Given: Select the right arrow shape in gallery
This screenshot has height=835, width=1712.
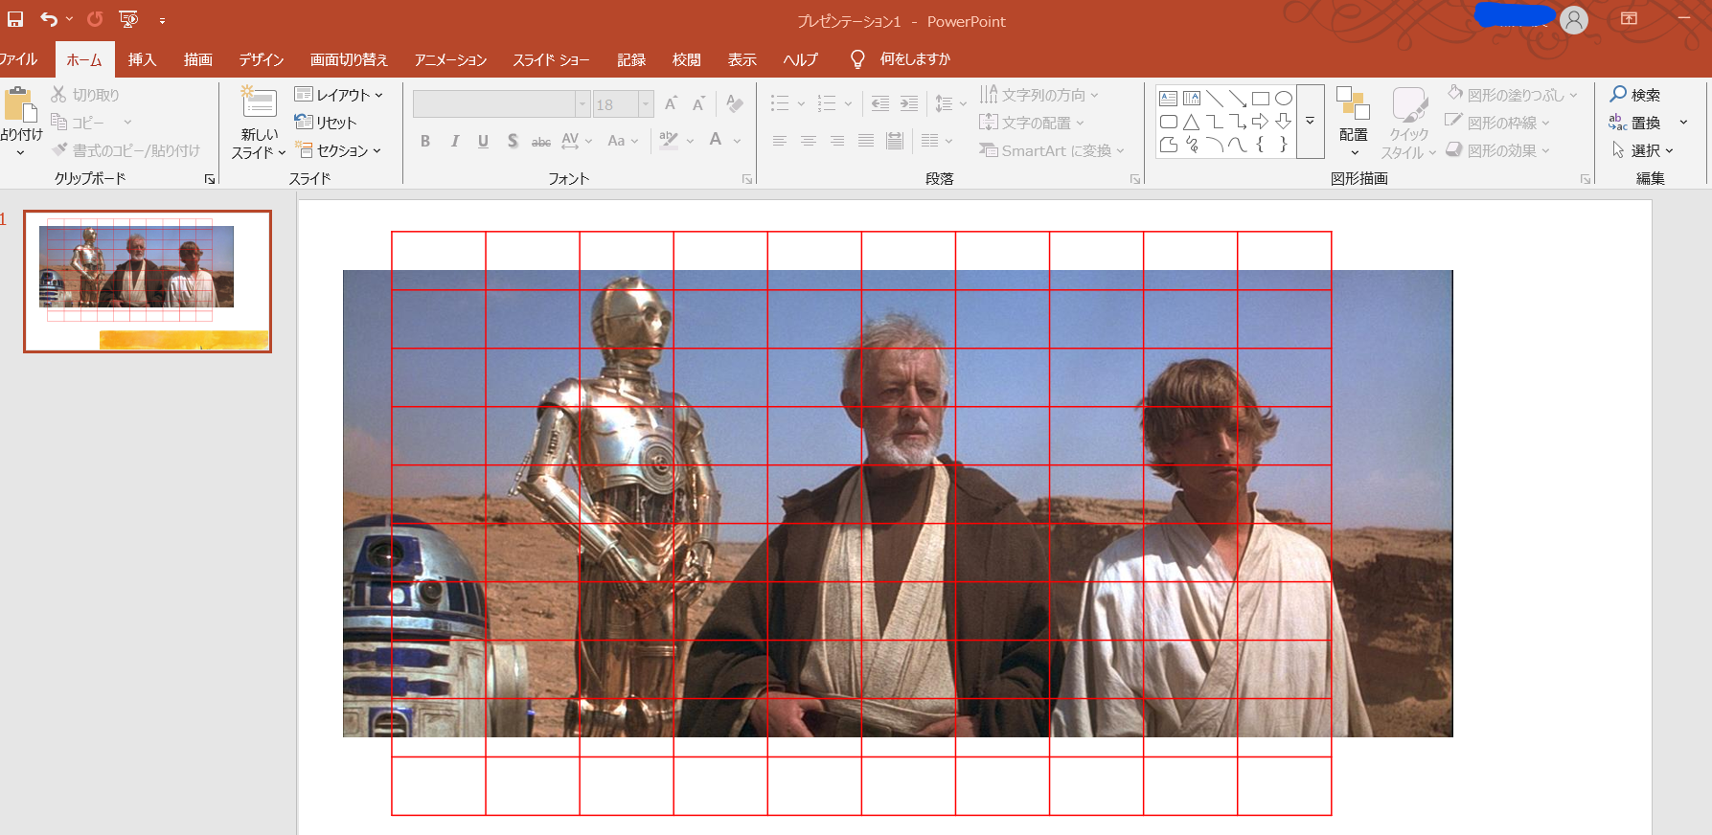Looking at the screenshot, I should click(1261, 122).
